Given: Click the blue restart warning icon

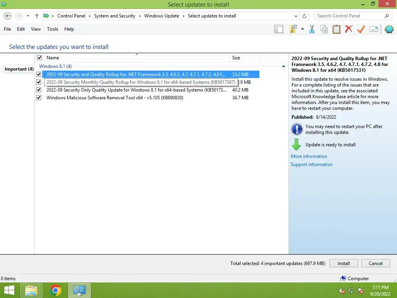Looking at the screenshot, I should pyautogui.click(x=297, y=129).
